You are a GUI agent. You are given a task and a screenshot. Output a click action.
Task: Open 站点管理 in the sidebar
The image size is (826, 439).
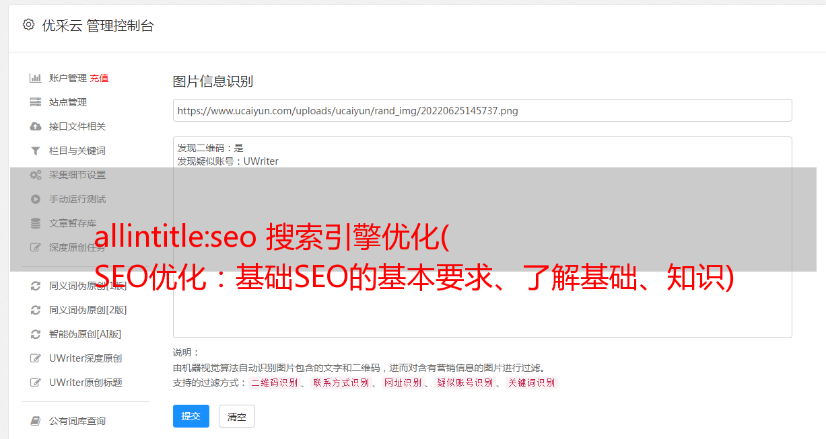click(68, 102)
